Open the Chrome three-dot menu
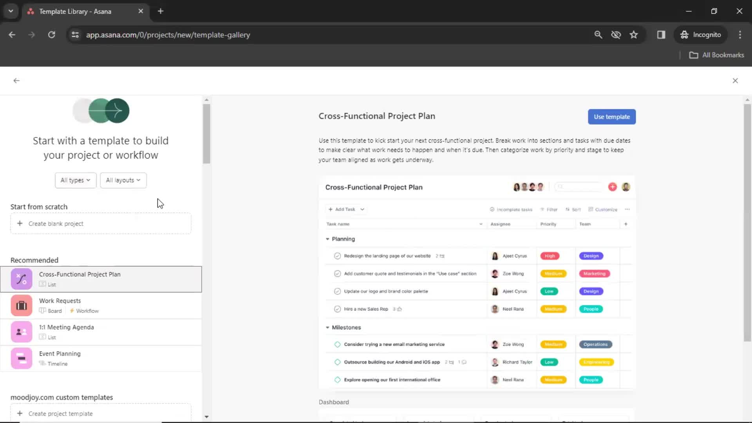 point(740,35)
